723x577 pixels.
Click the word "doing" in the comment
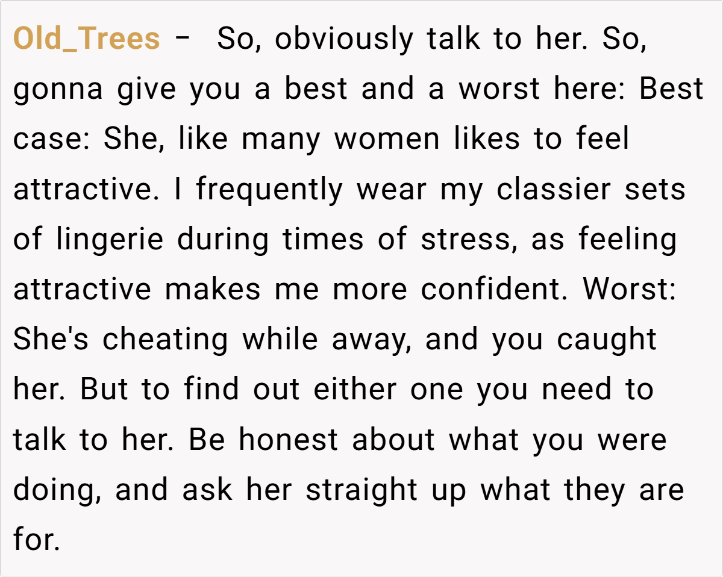(x=56, y=489)
